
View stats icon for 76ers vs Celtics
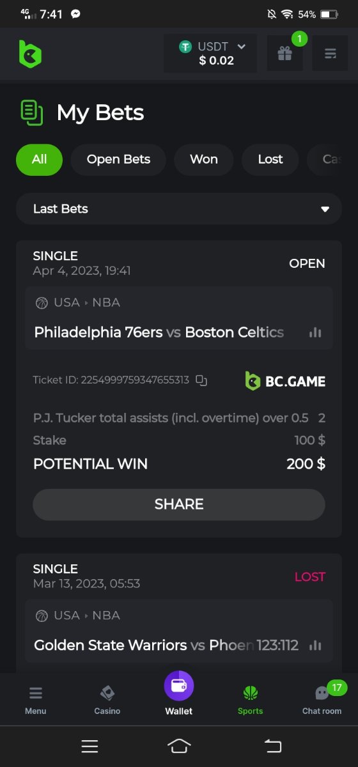tap(315, 332)
